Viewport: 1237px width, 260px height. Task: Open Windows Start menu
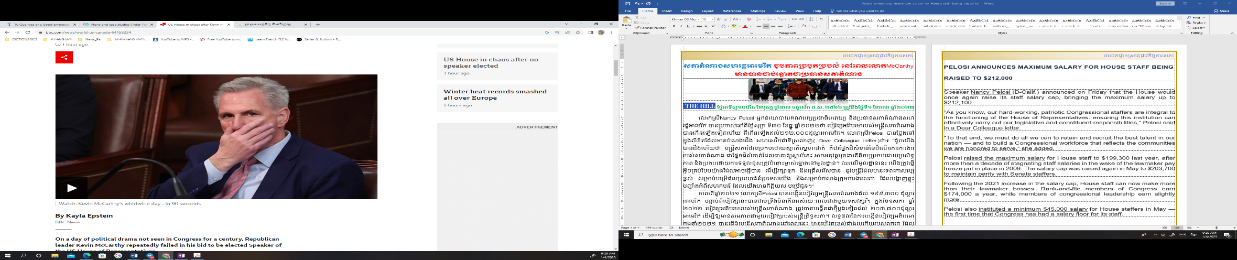(x=626, y=235)
